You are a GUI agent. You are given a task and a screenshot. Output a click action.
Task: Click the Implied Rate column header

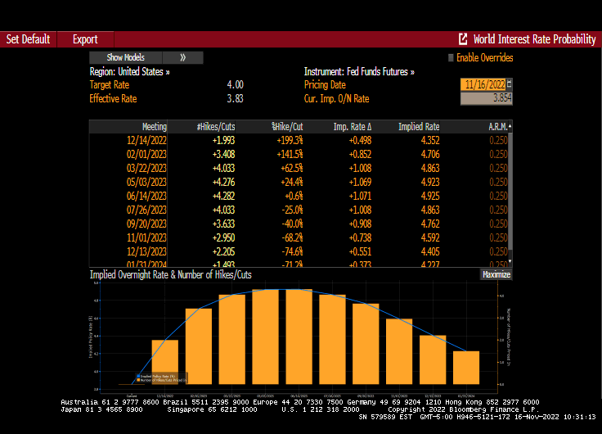coord(418,127)
